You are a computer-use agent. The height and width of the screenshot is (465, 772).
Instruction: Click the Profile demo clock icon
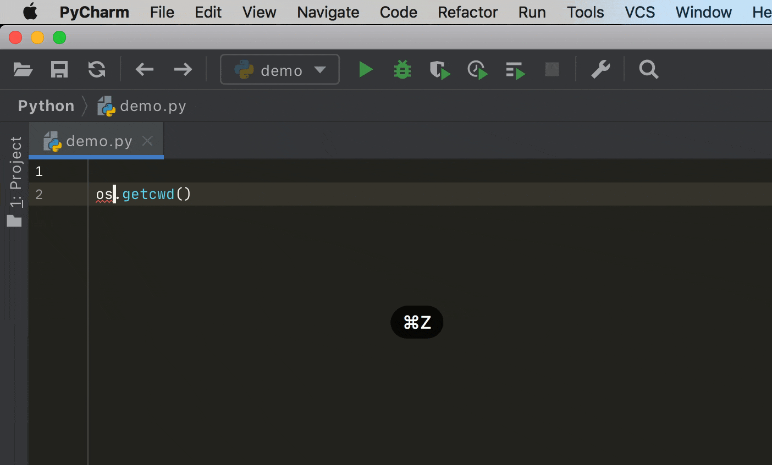477,70
